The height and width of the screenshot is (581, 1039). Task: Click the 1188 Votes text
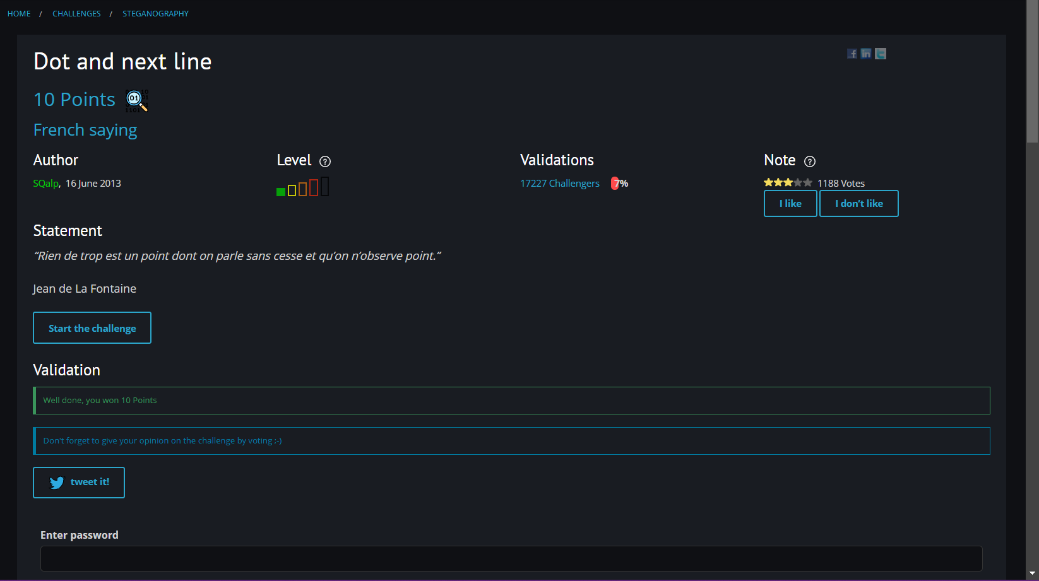tap(841, 184)
